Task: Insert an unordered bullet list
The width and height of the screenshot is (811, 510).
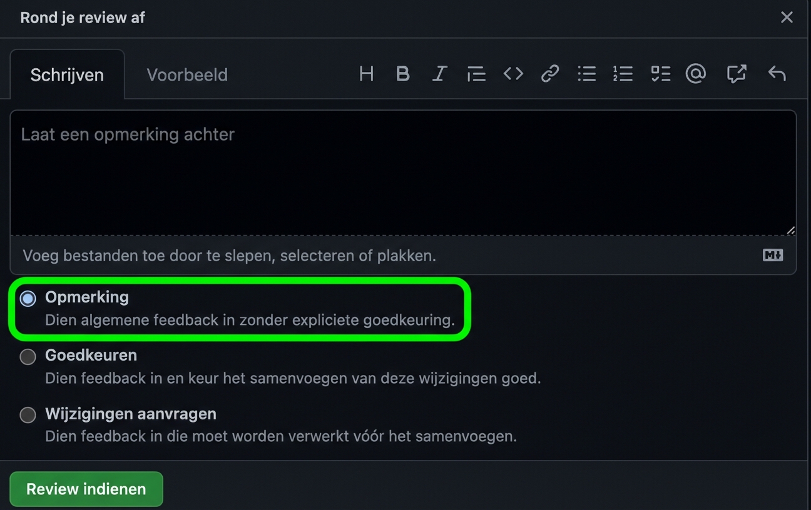Action: (x=586, y=74)
